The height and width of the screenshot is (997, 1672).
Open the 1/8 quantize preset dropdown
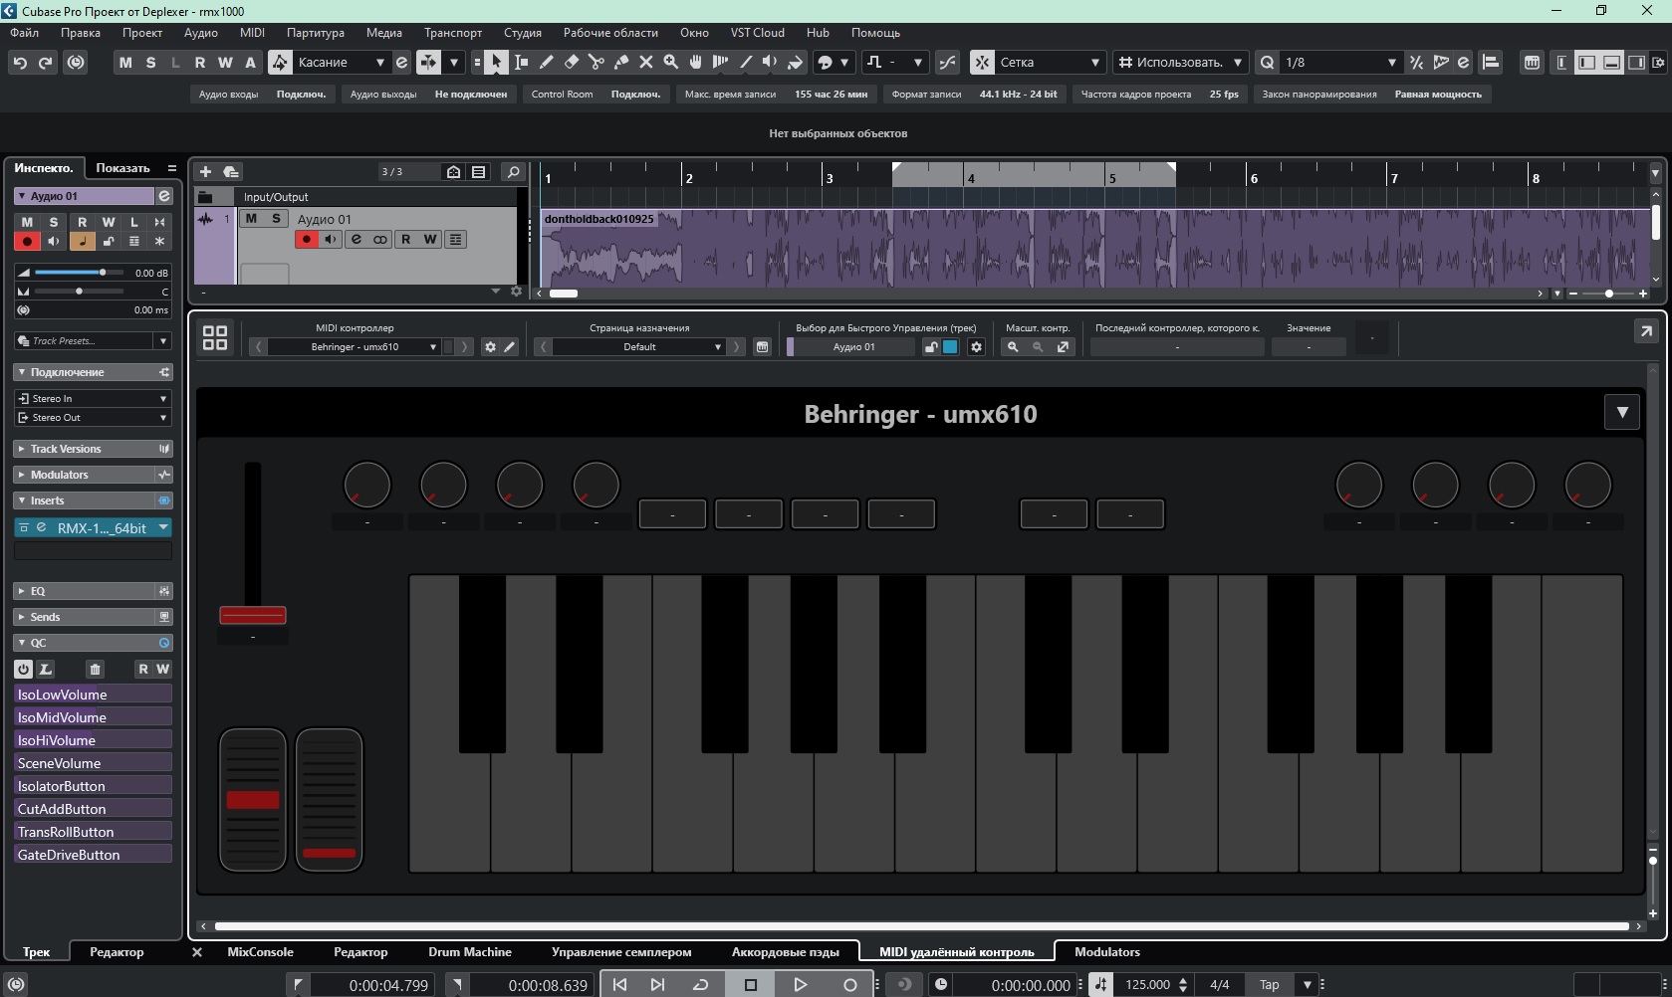click(1339, 62)
